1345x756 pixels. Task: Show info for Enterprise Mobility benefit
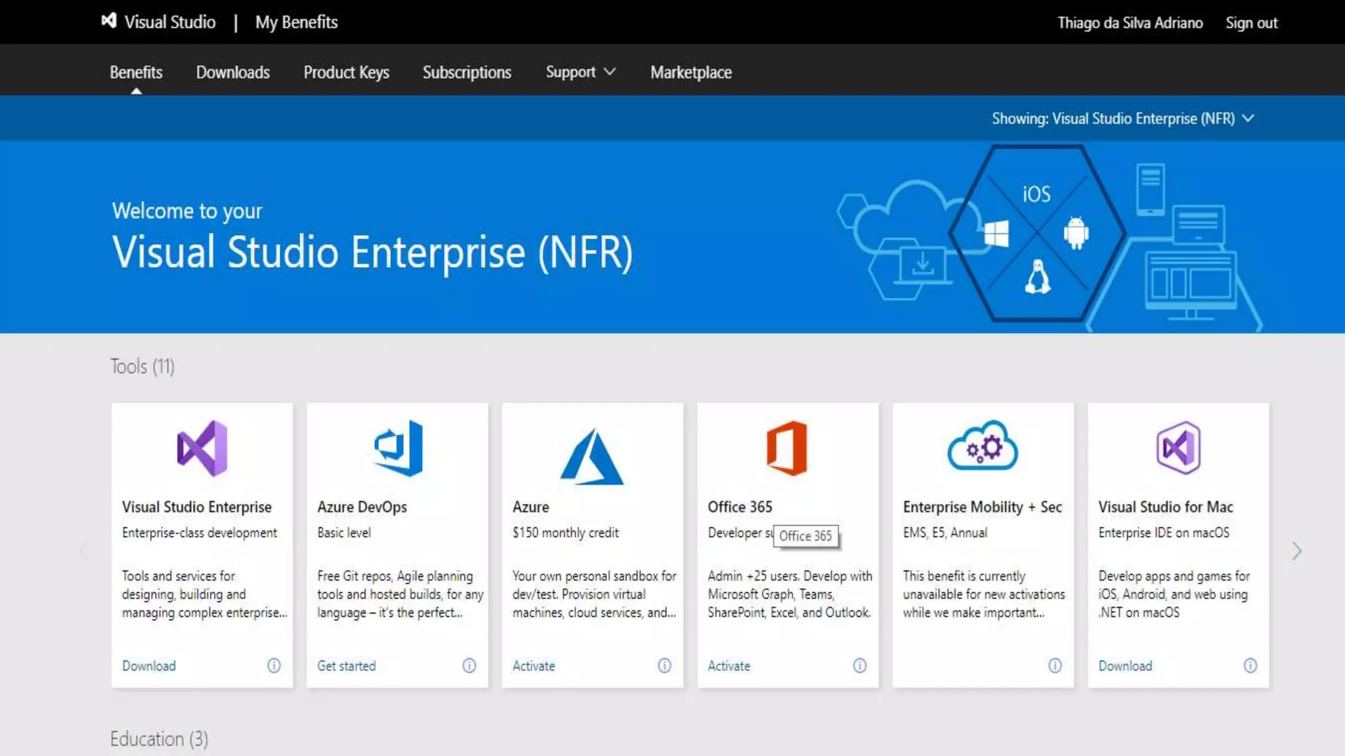(1055, 665)
